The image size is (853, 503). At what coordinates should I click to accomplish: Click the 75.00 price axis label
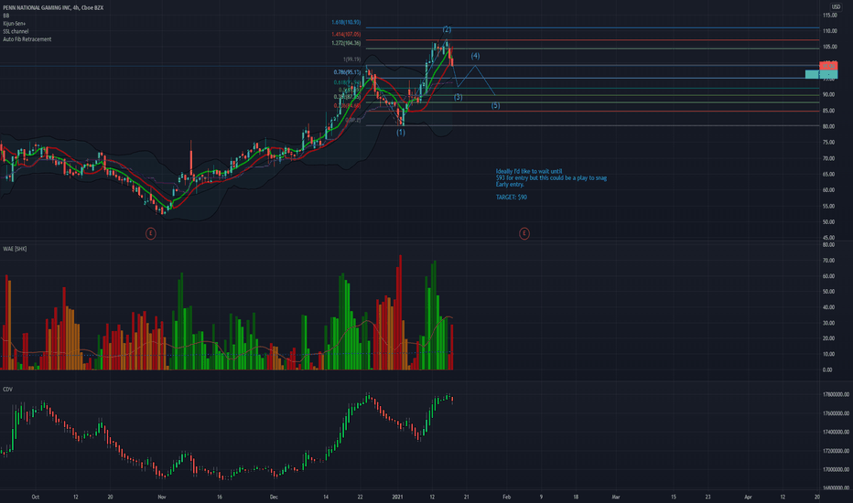pyautogui.click(x=829, y=143)
